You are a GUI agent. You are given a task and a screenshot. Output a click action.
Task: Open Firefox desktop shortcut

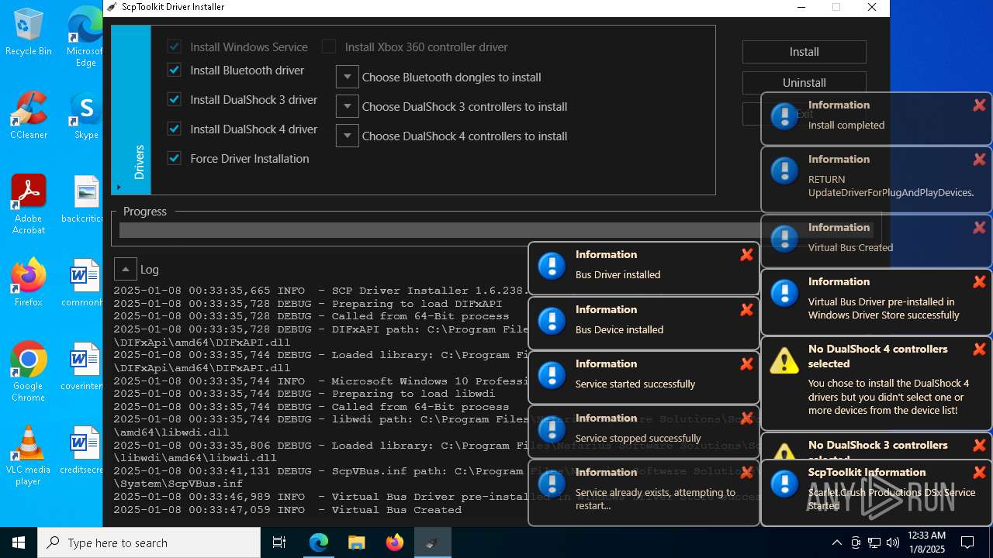click(x=29, y=282)
